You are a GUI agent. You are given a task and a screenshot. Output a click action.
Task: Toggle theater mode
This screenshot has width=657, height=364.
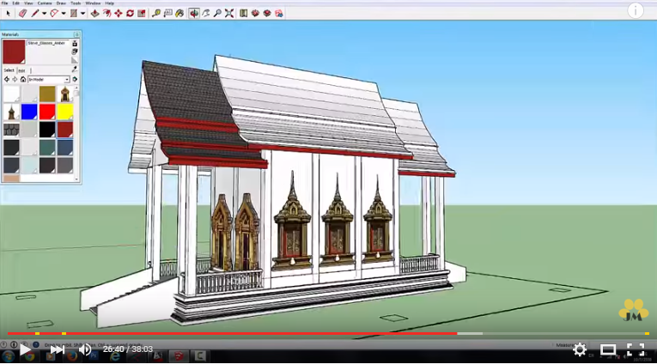(x=608, y=349)
